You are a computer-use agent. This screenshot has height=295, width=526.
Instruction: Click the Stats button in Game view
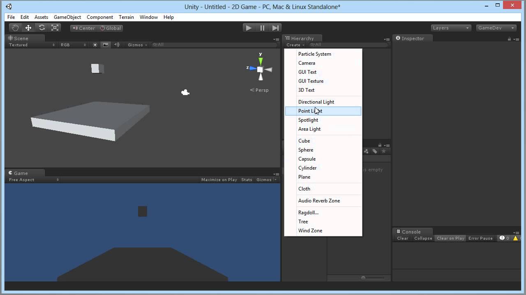[x=247, y=180]
